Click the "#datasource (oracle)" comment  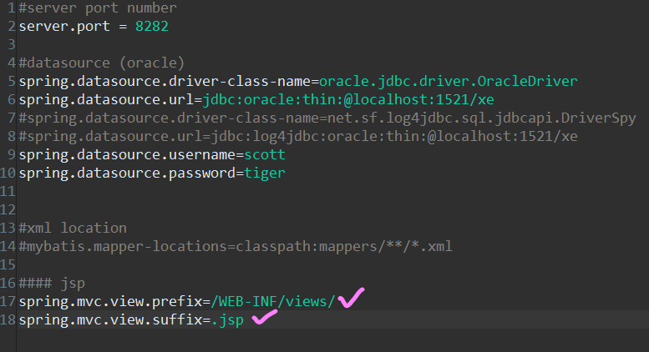coord(102,63)
